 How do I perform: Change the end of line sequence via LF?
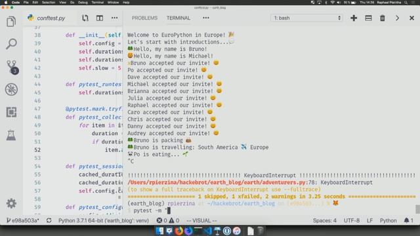pos(369,220)
